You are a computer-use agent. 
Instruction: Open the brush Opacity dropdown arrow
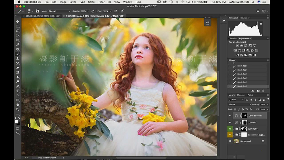88,11
